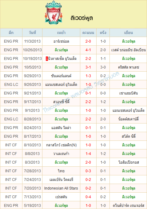Select home team อาร์เซน่อล

[x=61, y=41]
